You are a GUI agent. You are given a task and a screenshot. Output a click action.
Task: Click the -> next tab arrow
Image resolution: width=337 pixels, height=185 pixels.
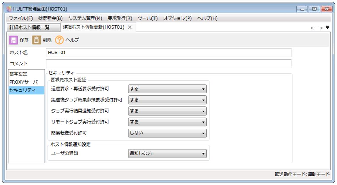coord(320,28)
